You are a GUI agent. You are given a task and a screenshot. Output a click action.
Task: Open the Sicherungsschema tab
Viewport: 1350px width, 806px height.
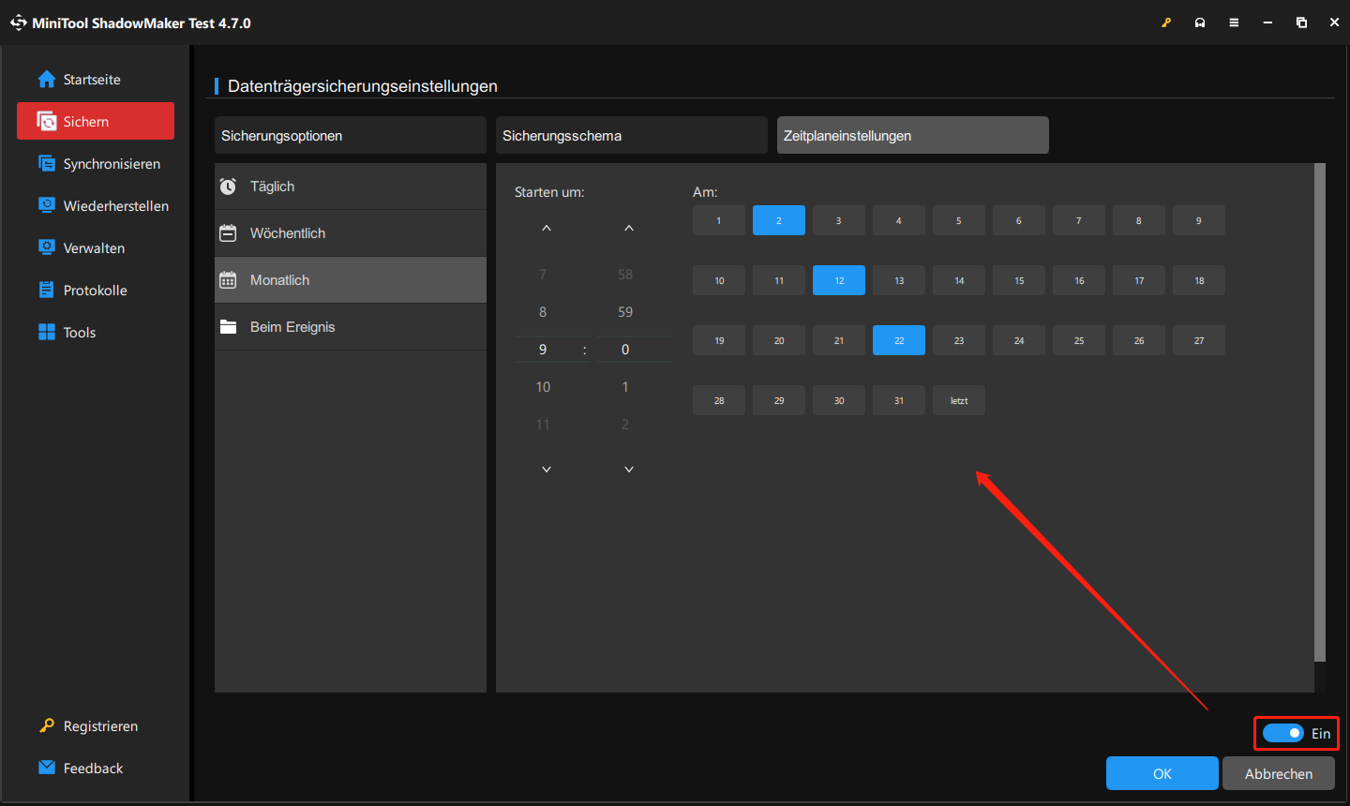pyautogui.click(x=632, y=135)
